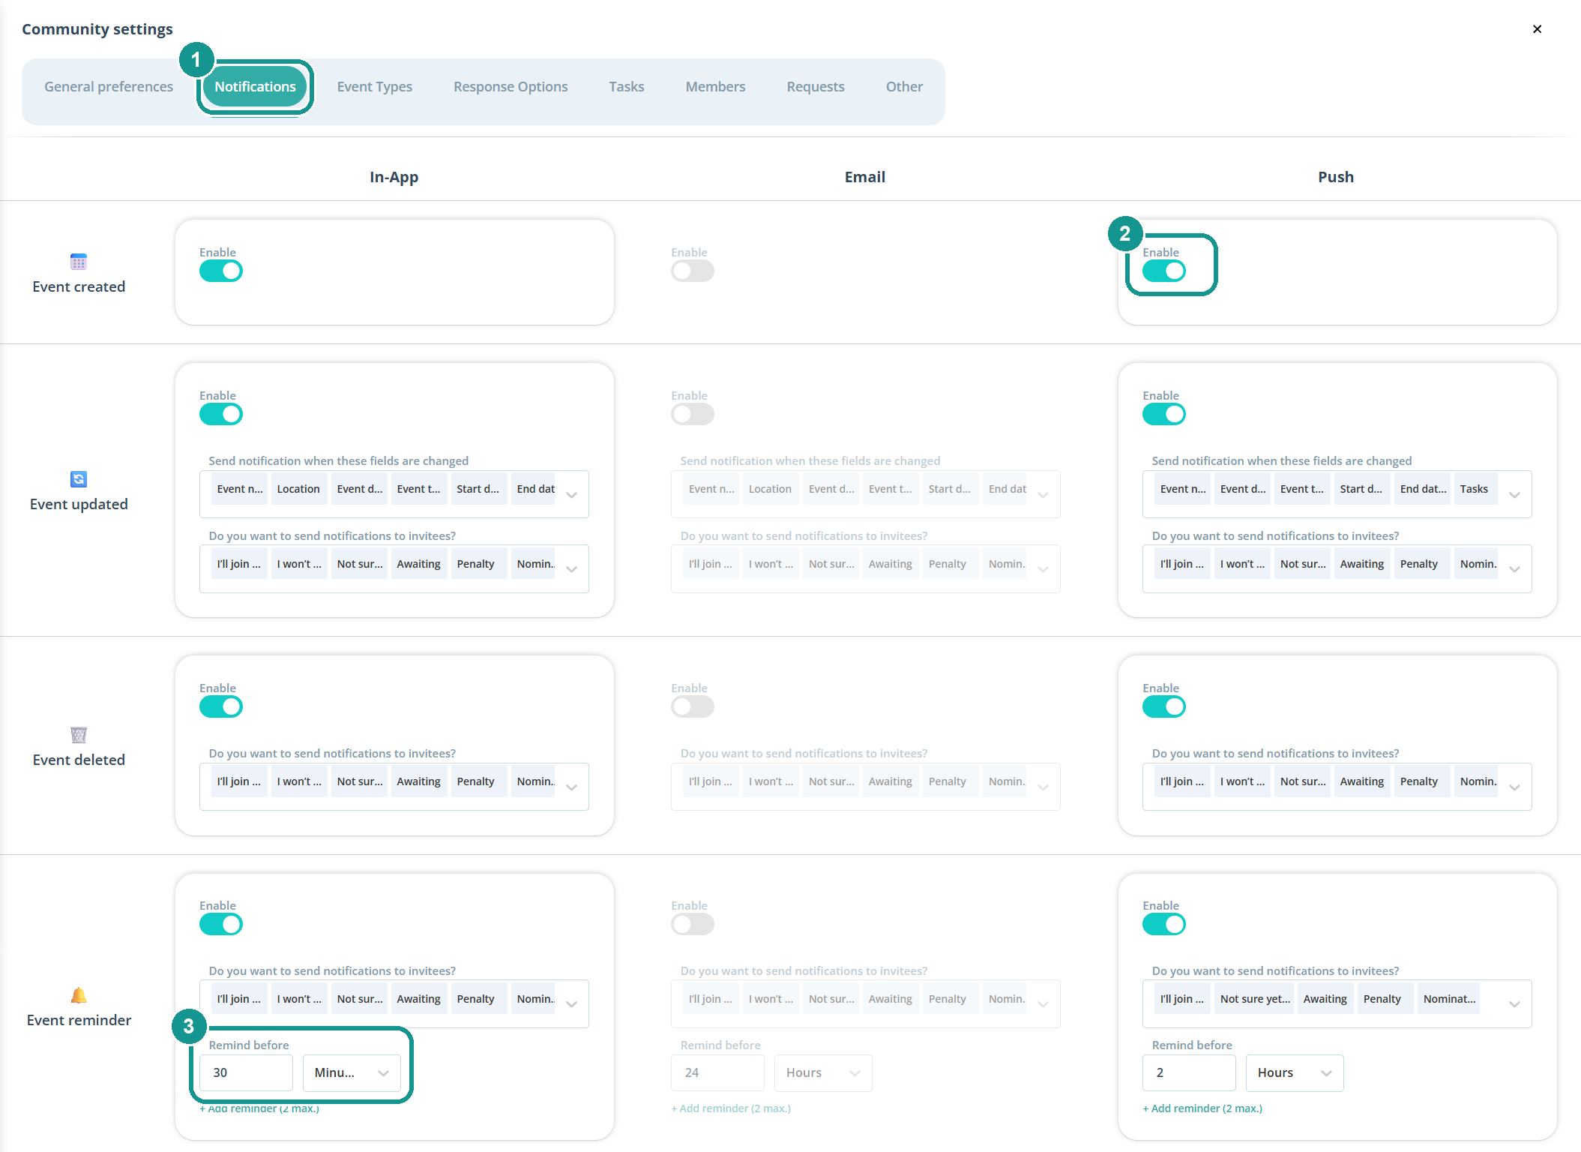
Task: Toggle In-App enable for Event updated
Action: point(221,415)
